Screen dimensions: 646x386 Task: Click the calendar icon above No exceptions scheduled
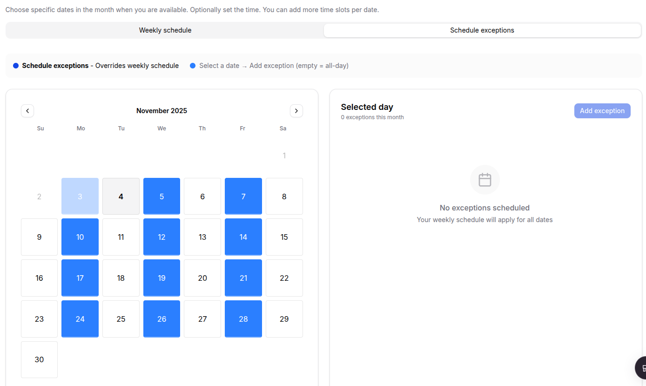[x=484, y=179]
